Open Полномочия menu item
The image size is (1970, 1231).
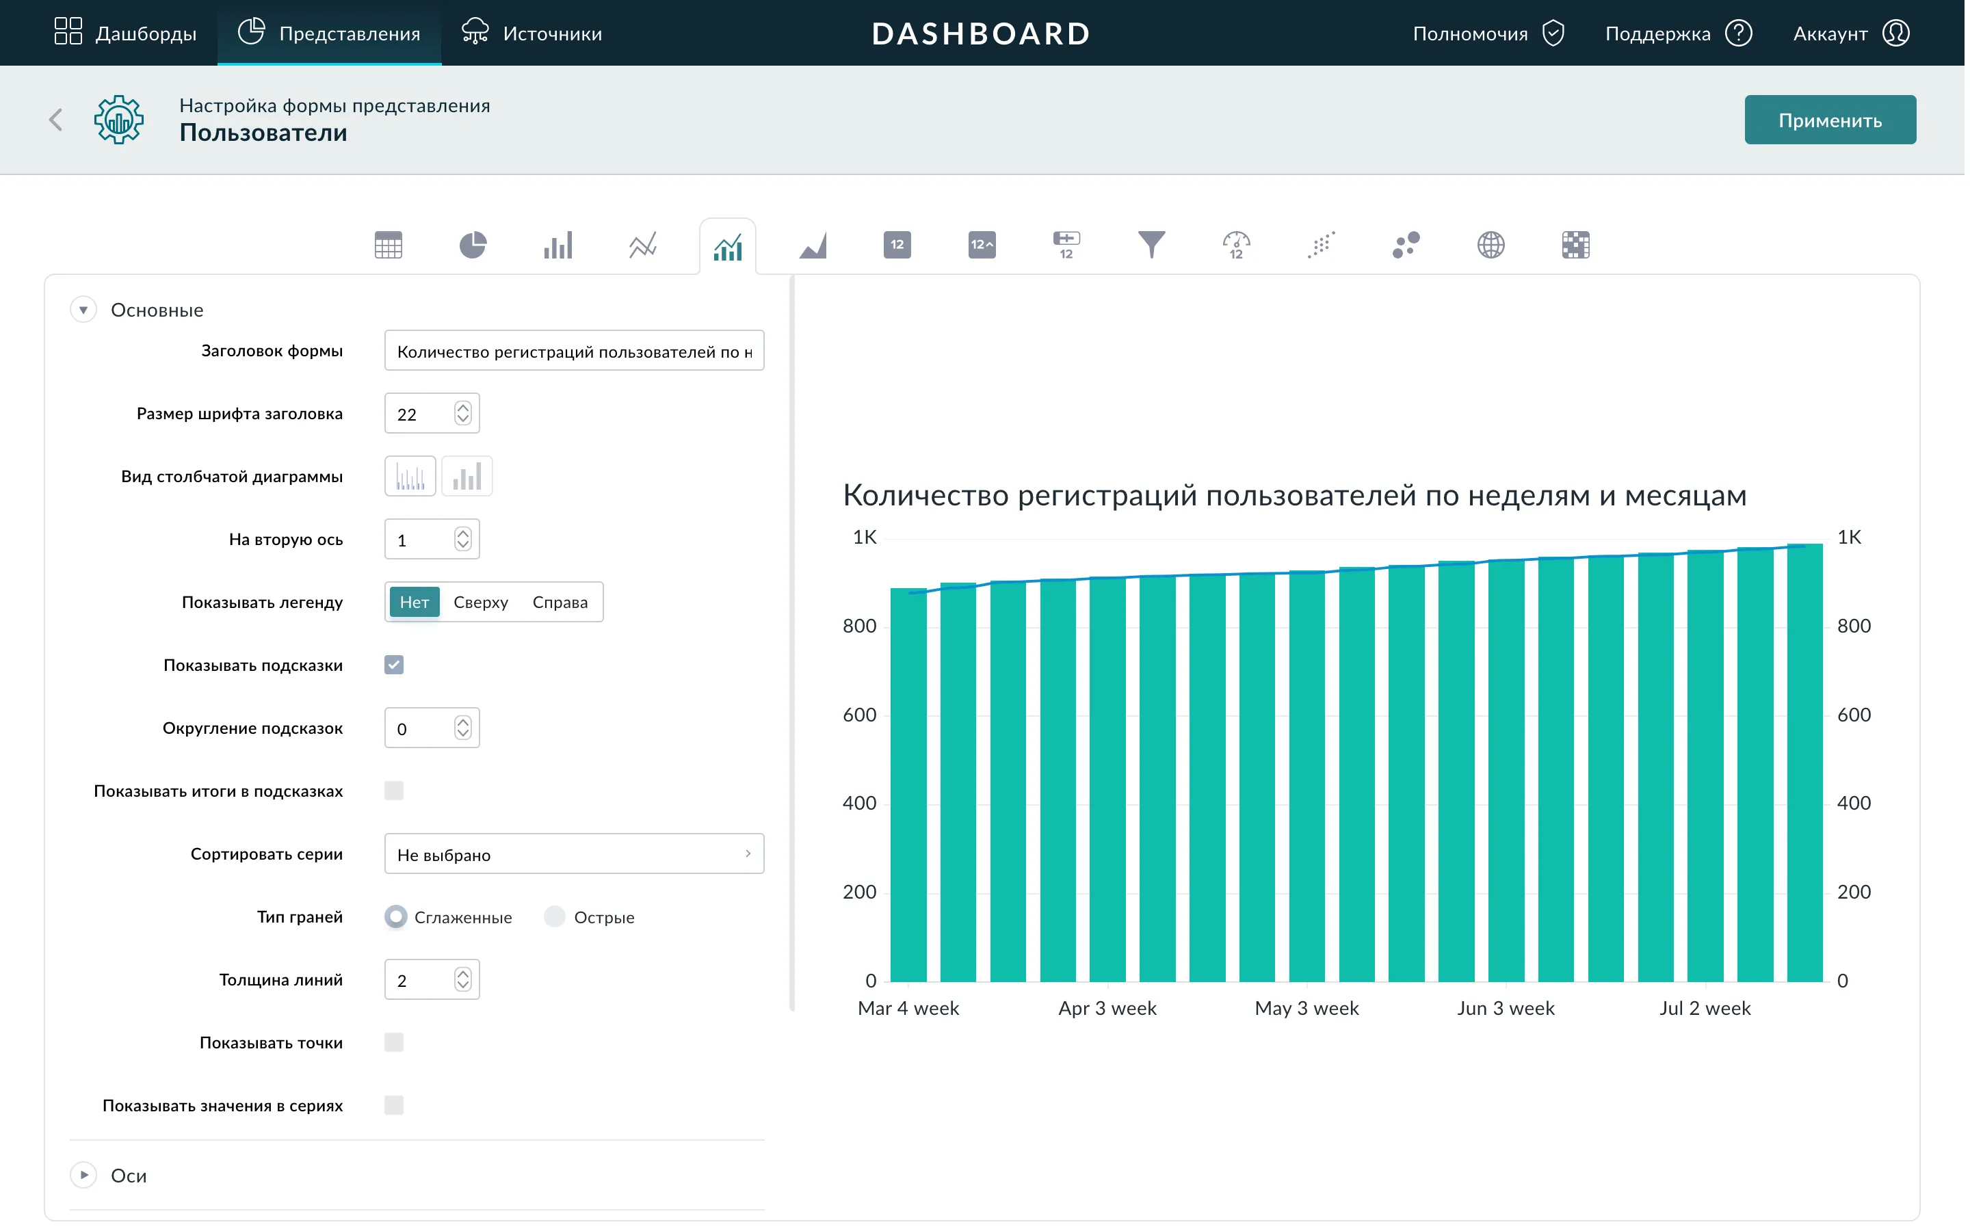coord(1489,34)
